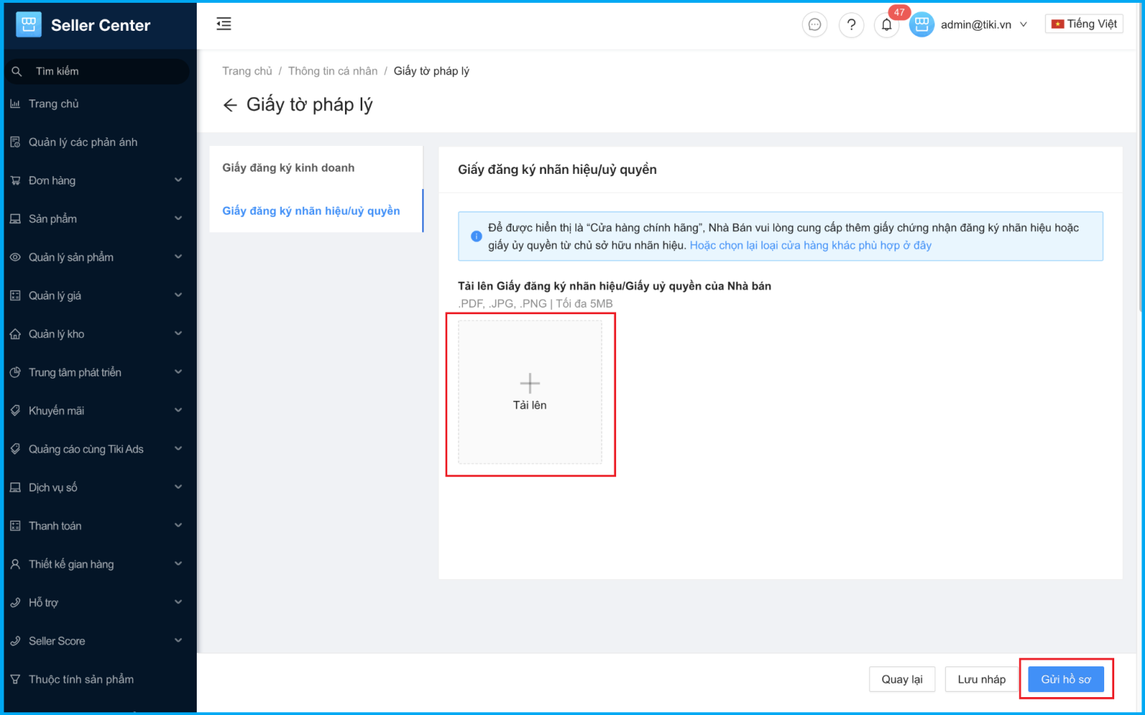The height and width of the screenshot is (715, 1145).
Task: Expand the Khuyến mãi menu chevron
Action: 178,411
